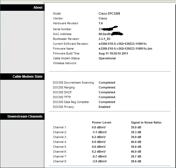Click the Current Software Revision value

123,44
